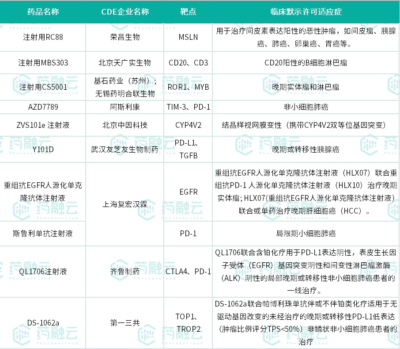Image resolution: width=400 pixels, height=349 pixels.
Task: Select the 基石药业(苏州);无锡药明合联生物 company cell
Action: coord(125,87)
